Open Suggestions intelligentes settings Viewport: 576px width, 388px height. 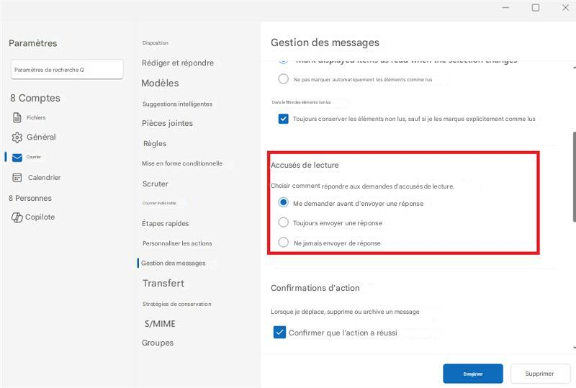pos(177,104)
